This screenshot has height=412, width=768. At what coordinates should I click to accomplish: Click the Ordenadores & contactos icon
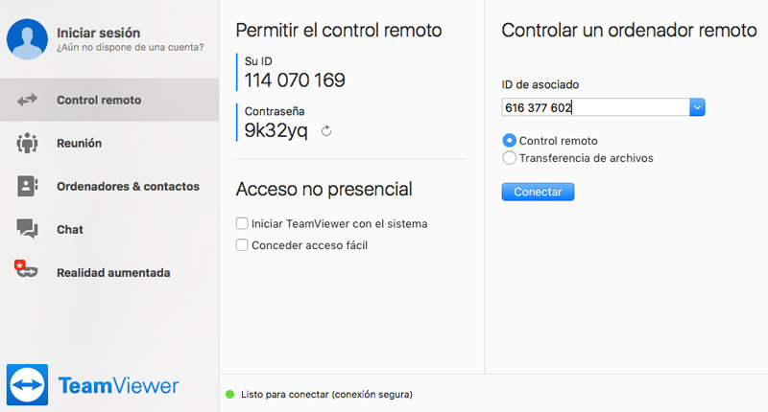pyautogui.click(x=27, y=187)
